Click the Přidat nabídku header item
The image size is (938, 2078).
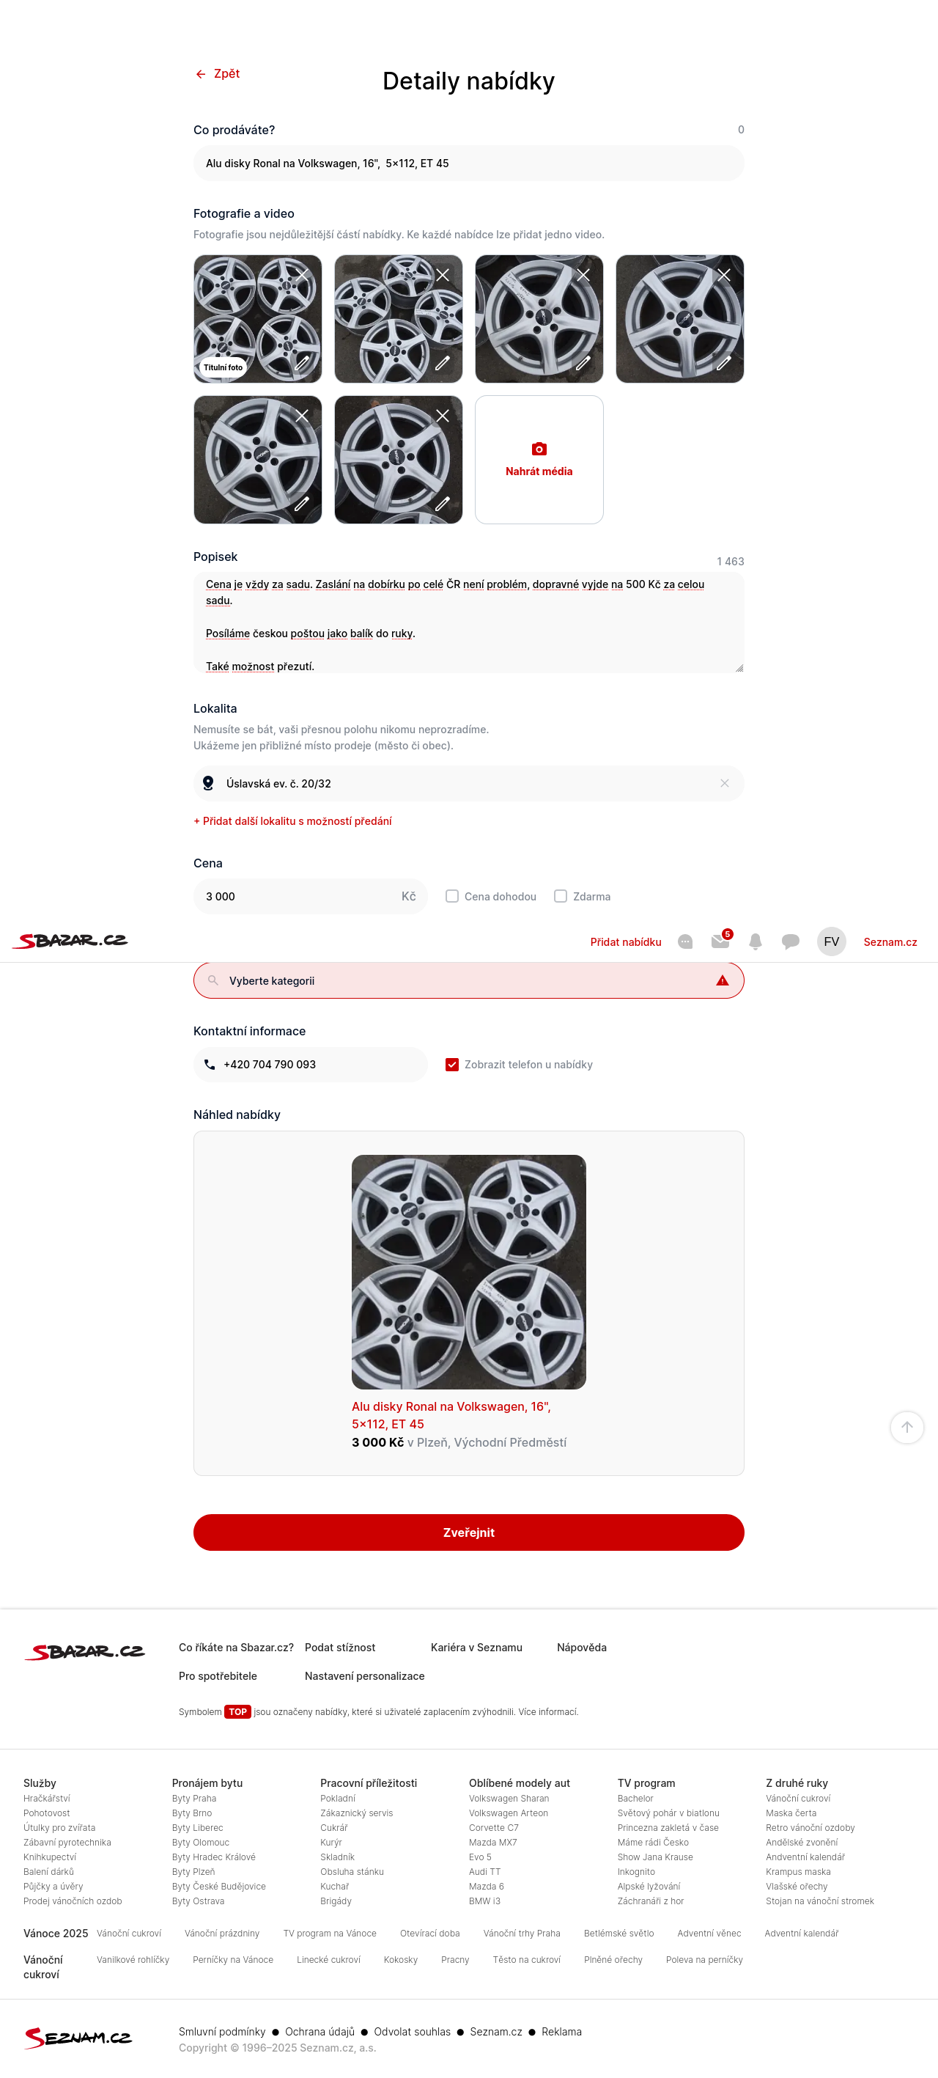tap(626, 941)
